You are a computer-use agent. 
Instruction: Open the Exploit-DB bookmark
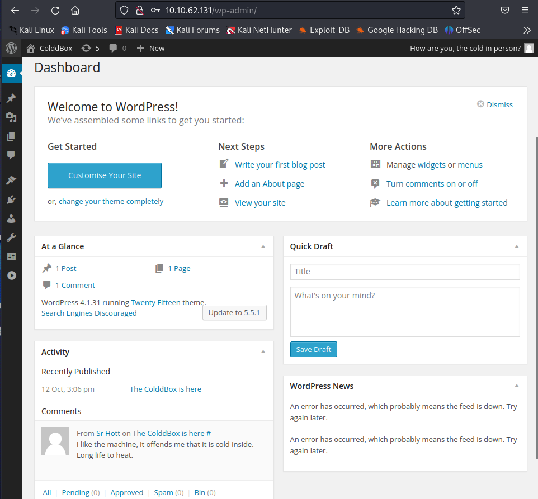pyautogui.click(x=324, y=30)
